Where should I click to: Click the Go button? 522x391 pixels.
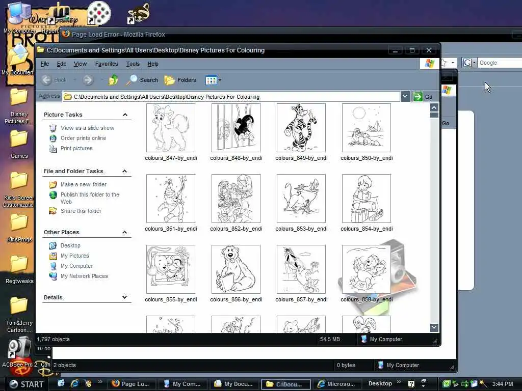coord(423,97)
